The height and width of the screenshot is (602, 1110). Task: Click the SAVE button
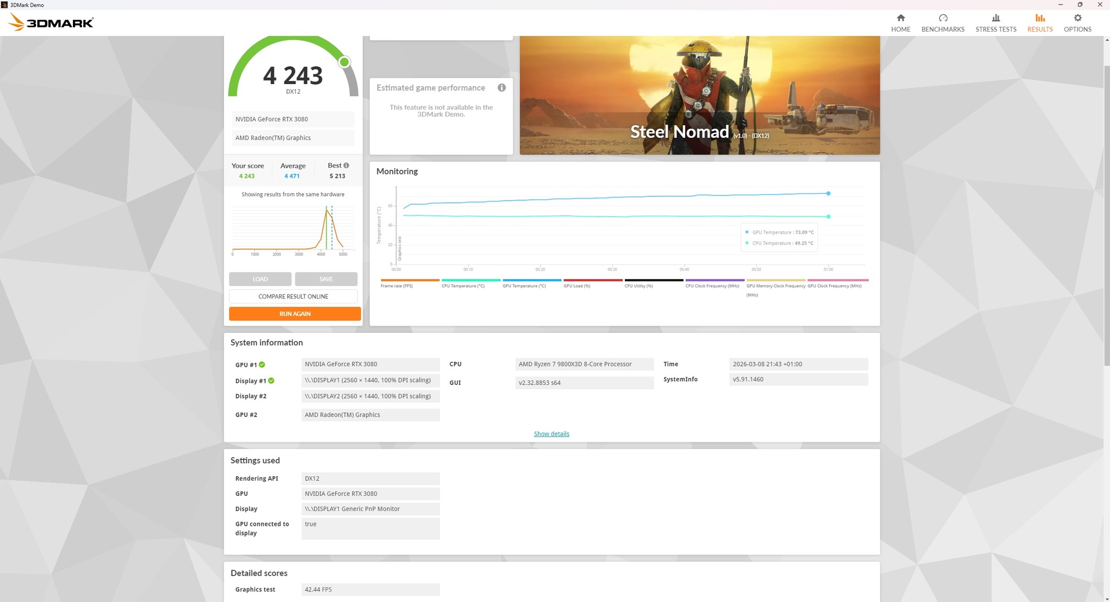point(326,279)
